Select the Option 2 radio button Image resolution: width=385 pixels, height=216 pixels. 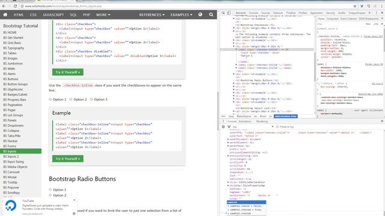click(50, 195)
